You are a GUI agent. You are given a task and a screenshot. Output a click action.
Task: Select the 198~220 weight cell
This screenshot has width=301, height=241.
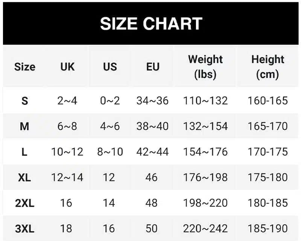coord(205,203)
